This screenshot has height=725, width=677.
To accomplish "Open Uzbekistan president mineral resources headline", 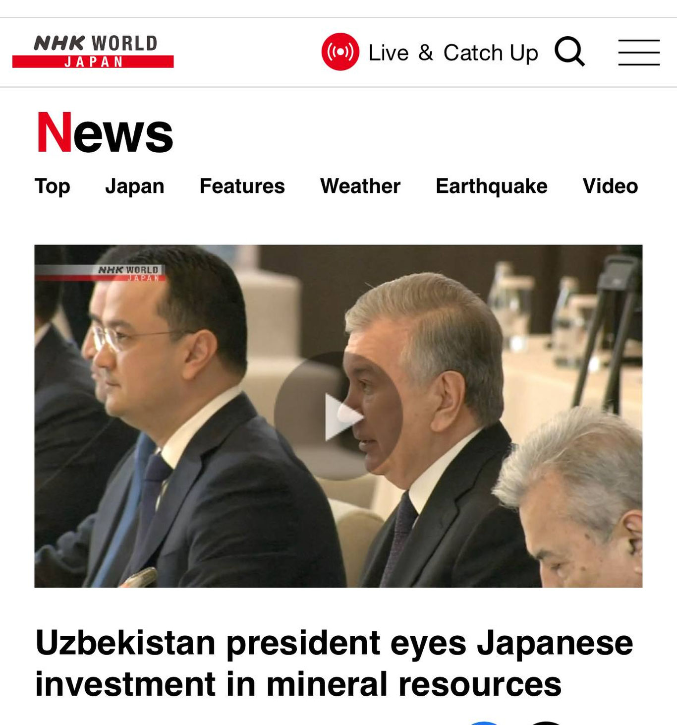I will 334,663.
